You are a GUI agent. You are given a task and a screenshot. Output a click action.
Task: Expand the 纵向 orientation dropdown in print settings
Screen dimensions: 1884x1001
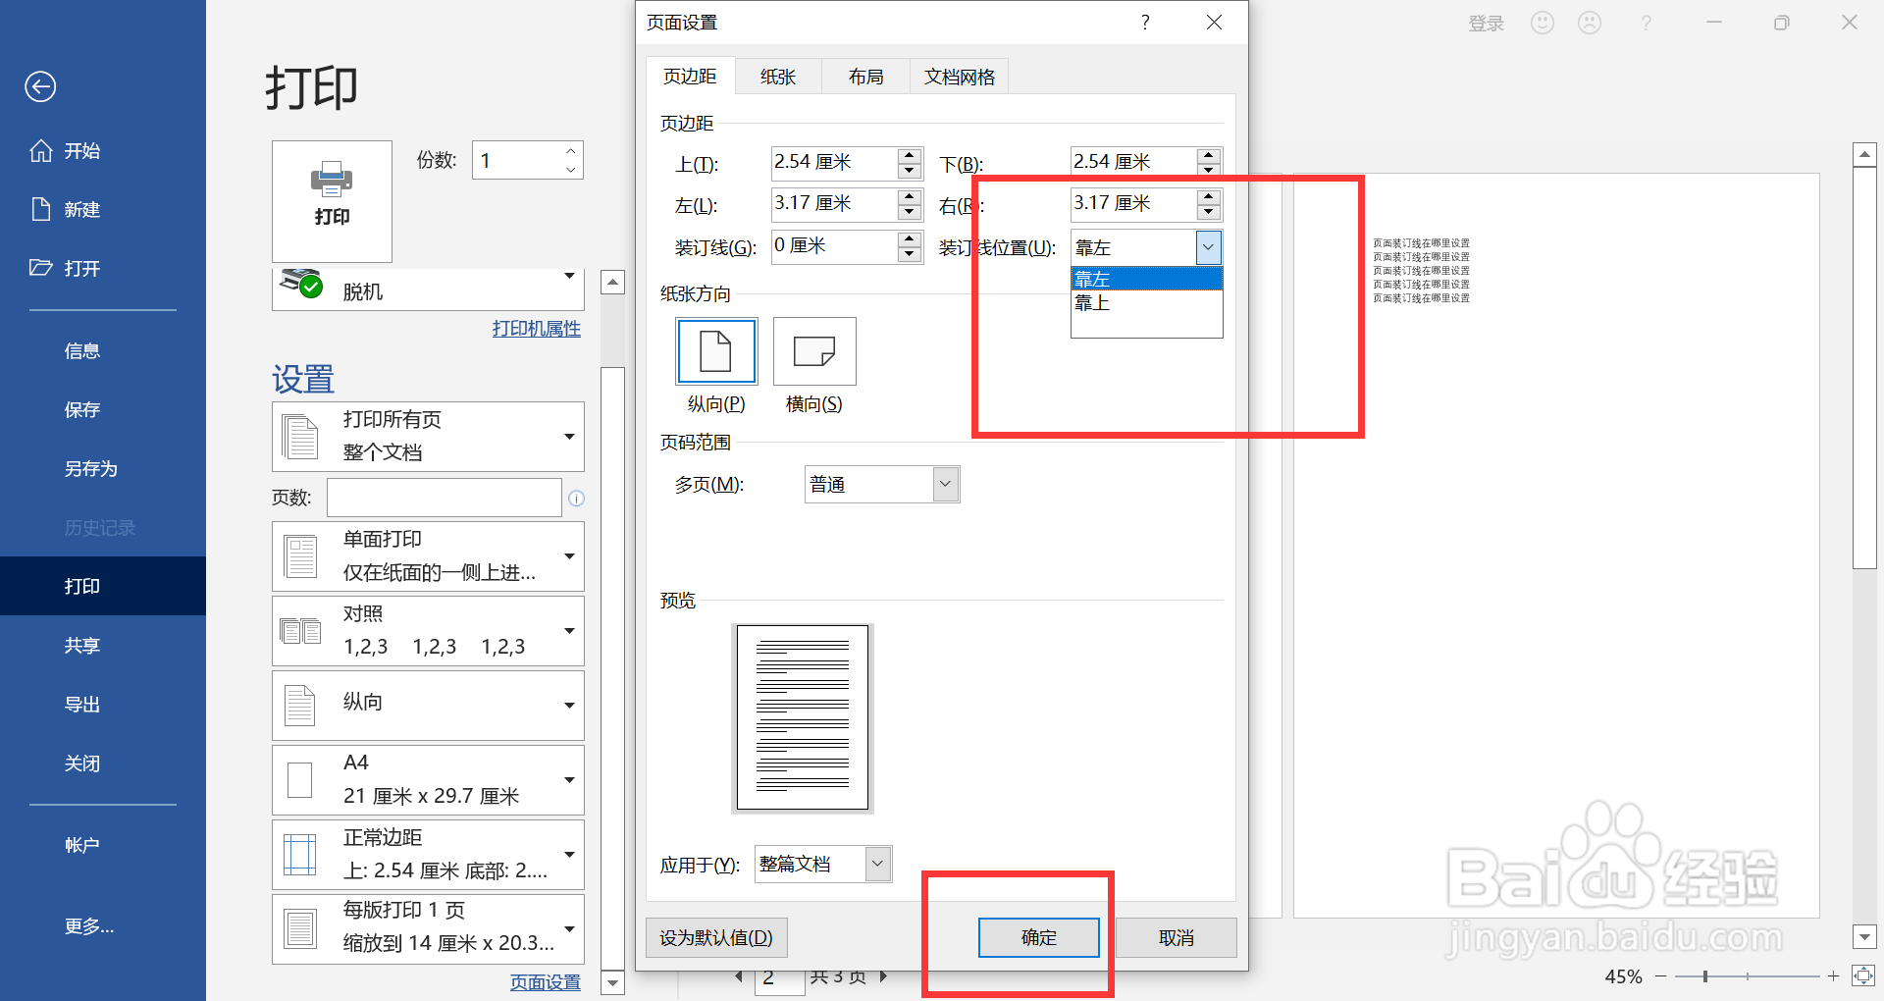pos(428,706)
